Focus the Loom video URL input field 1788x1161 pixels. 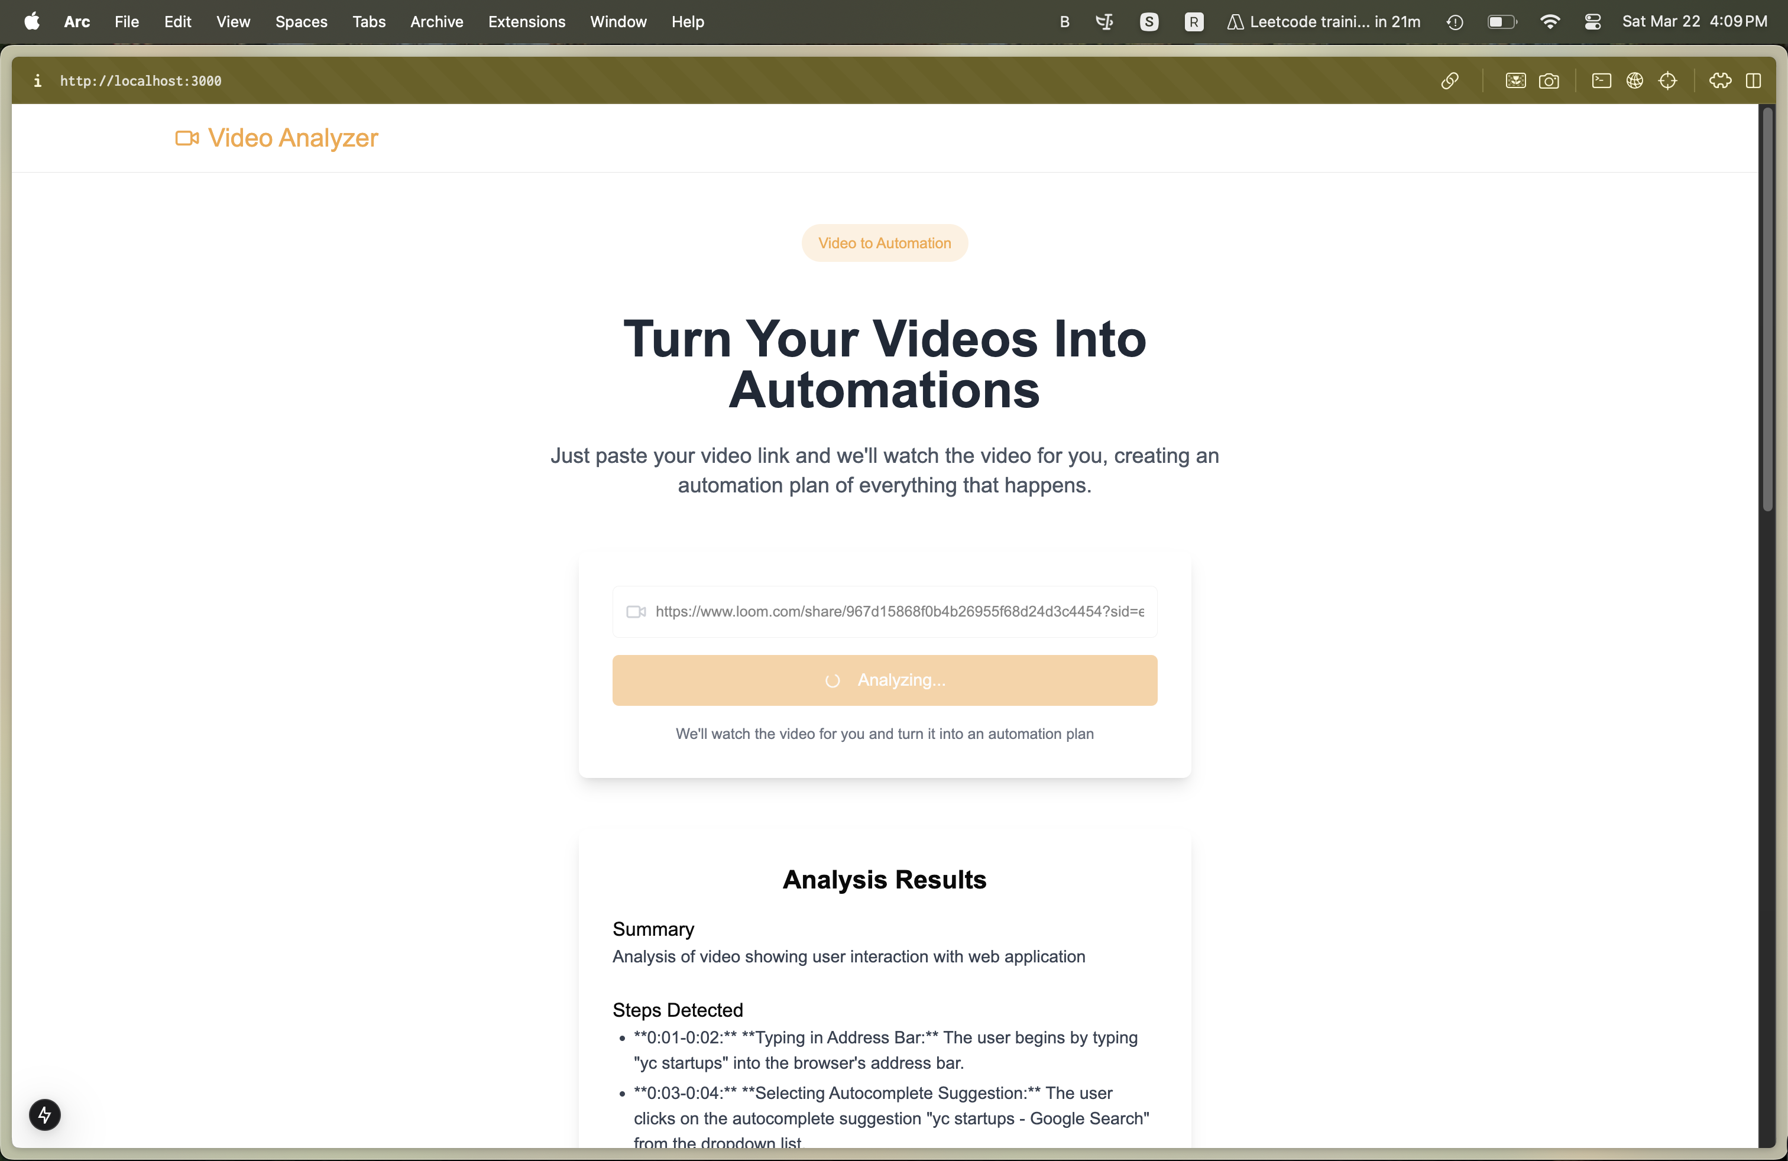(898, 611)
